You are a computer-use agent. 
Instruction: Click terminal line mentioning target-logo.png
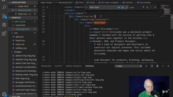[67, 77]
